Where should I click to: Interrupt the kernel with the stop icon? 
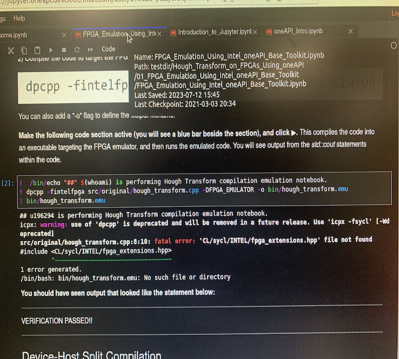point(64,49)
